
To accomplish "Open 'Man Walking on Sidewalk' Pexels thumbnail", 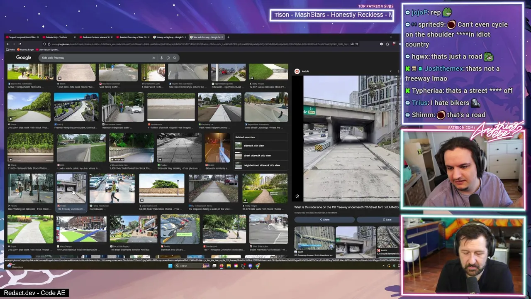I will 30,188.
